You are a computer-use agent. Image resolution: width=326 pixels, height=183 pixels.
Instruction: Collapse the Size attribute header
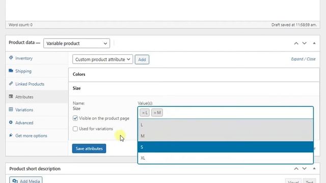[194, 88]
